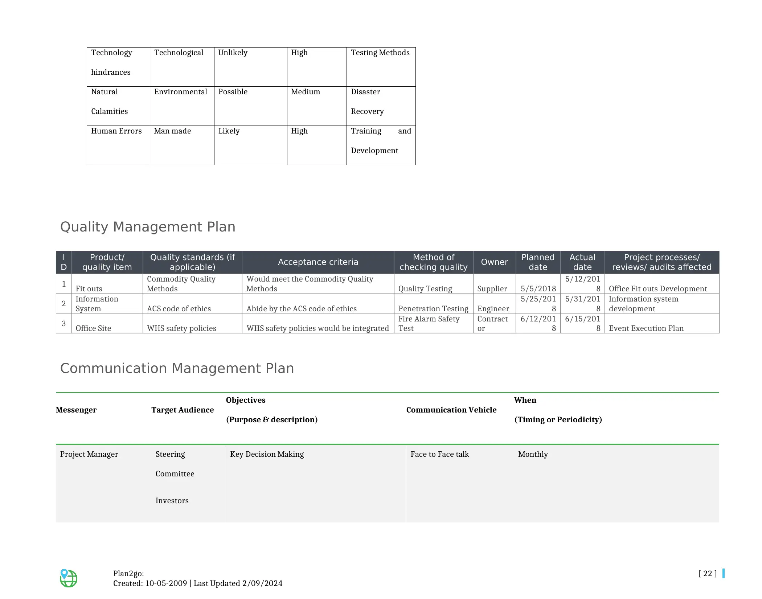Click 'Office Fit outs Development' cell

(662, 284)
